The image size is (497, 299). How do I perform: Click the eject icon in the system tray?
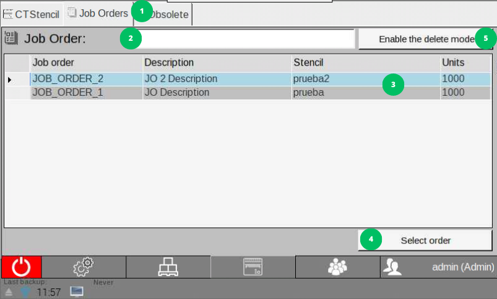pyautogui.click(x=9, y=292)
